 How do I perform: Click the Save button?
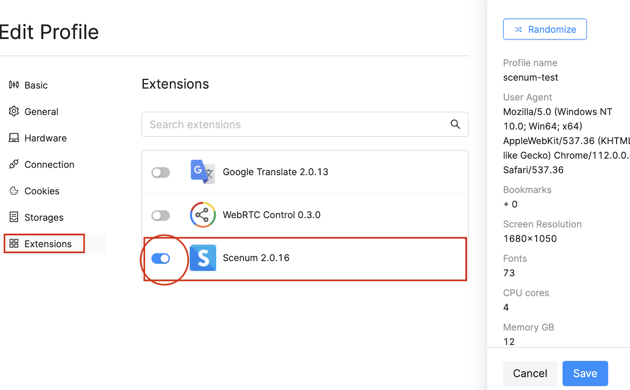pos(585,373)
